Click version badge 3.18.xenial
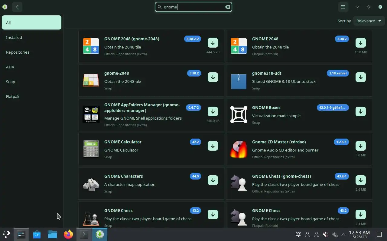The image size is (387, 241). point(338,73)
